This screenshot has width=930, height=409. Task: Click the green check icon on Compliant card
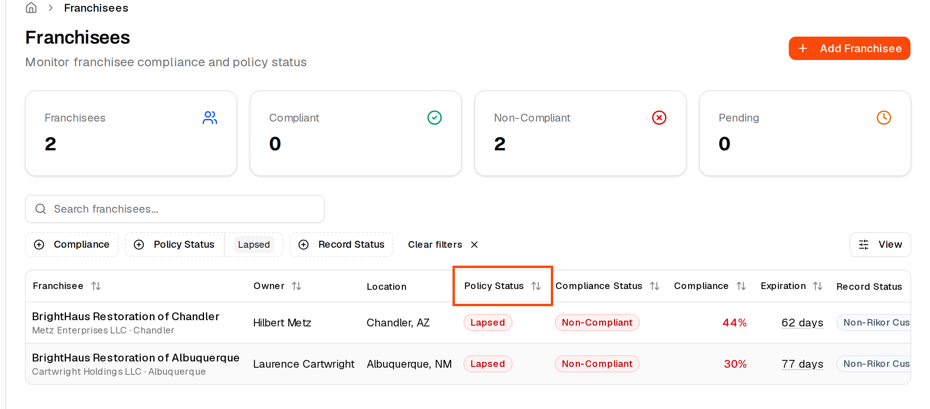tap(435, 118)
